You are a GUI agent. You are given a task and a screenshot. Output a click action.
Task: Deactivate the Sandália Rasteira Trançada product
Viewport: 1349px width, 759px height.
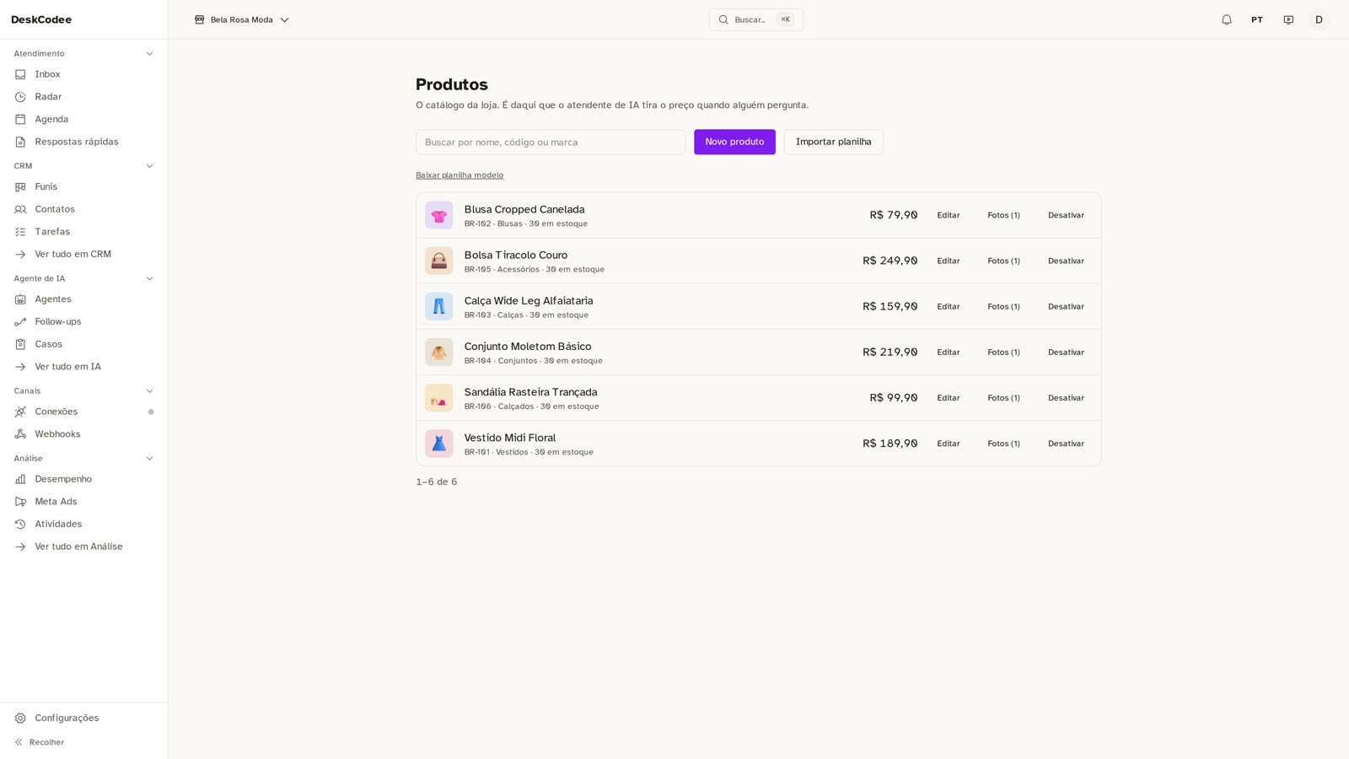point(1066,397)
